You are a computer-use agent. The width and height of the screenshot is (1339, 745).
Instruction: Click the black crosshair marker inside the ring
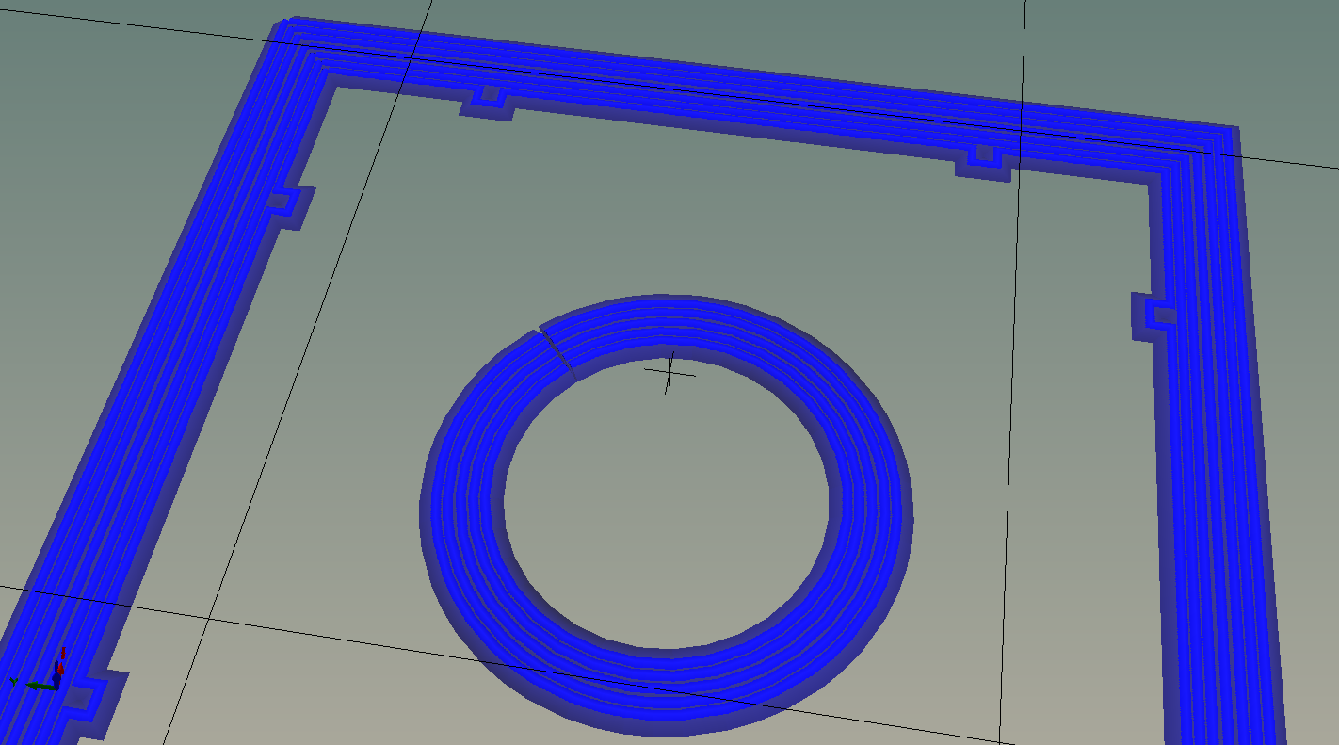(x=669, y=373)
